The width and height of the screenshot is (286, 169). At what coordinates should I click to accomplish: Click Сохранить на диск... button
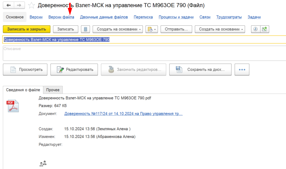pyautogui.click(x=200, y=70)
